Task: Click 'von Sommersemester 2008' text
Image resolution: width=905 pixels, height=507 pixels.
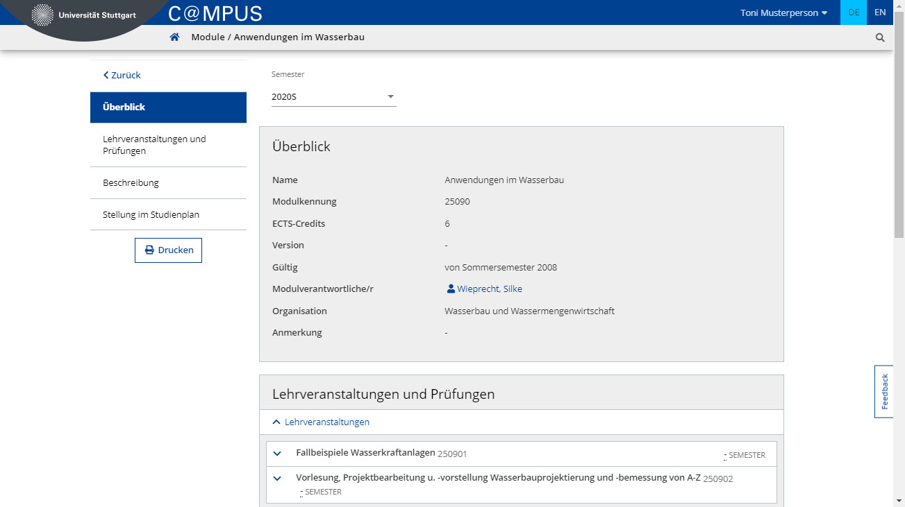Action: [x=501, y=267]
